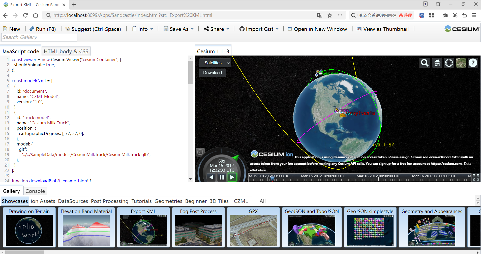Image resolution: width=481 pixels, height=254 pixels.
Task: Click the code editor vertical scrollbar
Action: pos(190,73)
